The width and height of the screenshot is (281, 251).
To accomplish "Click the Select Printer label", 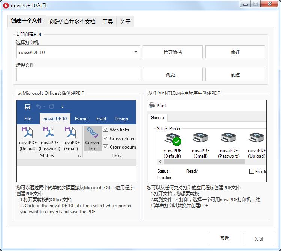I will point(169,128).
